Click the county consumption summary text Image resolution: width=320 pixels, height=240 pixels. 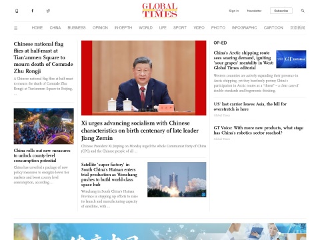pyautogui.click(x=41, y=175)
